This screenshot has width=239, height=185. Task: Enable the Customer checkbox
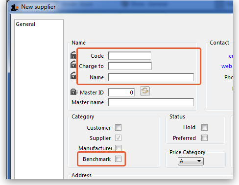[x=118, y=128]
